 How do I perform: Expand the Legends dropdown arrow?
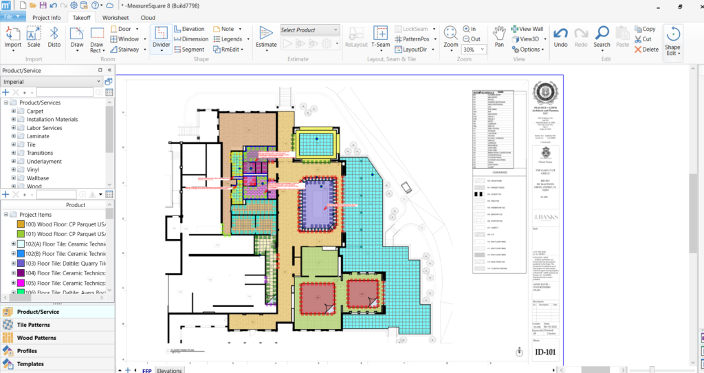[x=247, y=39]
